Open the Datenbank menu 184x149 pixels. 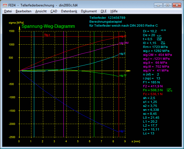pyautogui.click(x=69, y=11)
